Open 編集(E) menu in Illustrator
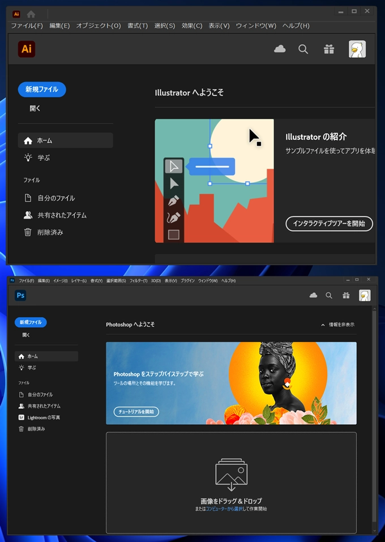 click(x=59, y=25)
